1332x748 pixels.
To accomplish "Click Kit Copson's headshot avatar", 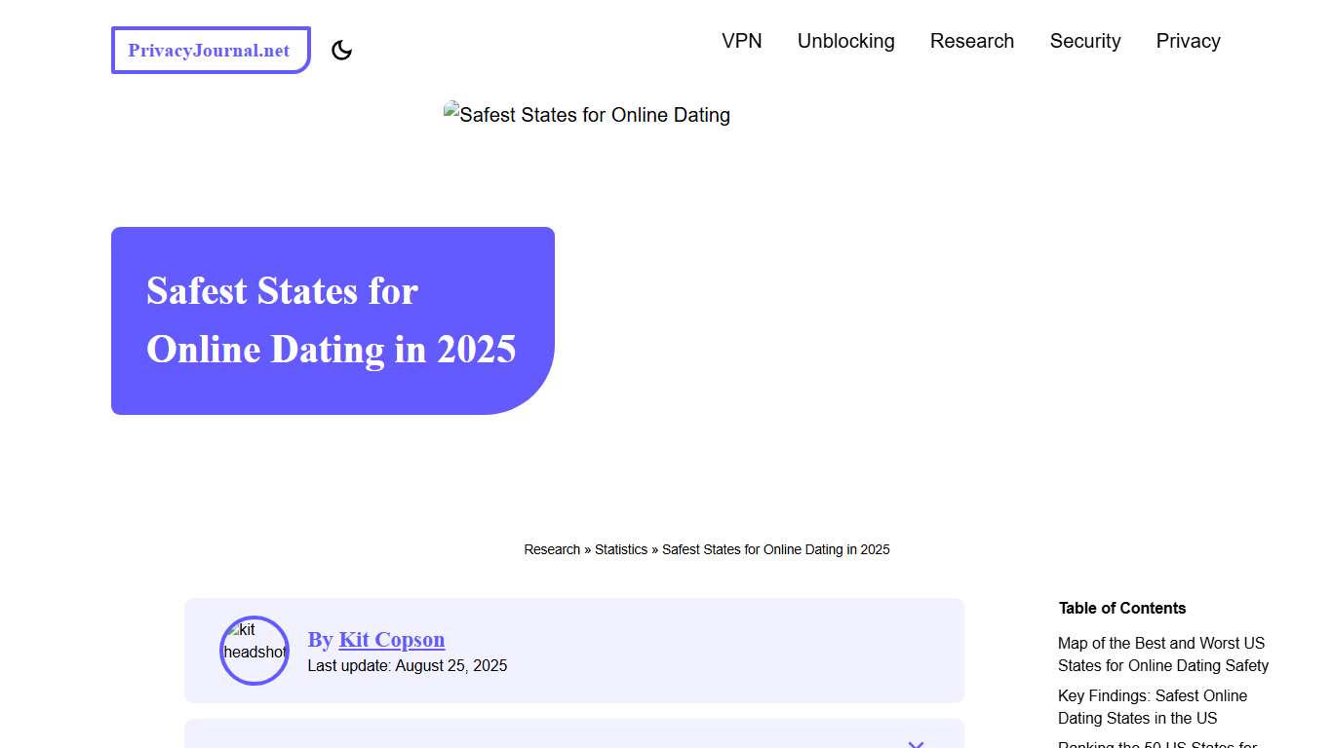I will 254,650.
